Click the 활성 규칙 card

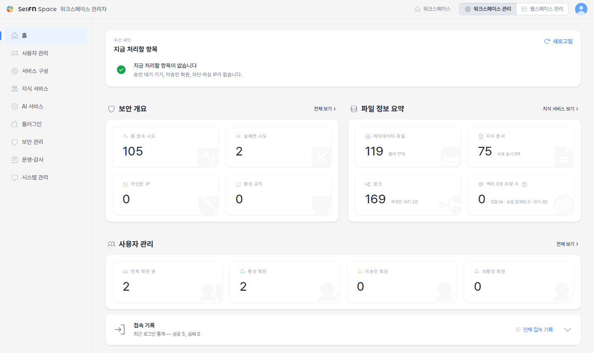point(278,195)
